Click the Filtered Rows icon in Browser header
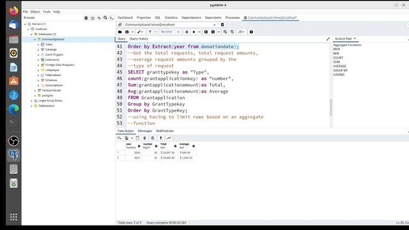 99,18
